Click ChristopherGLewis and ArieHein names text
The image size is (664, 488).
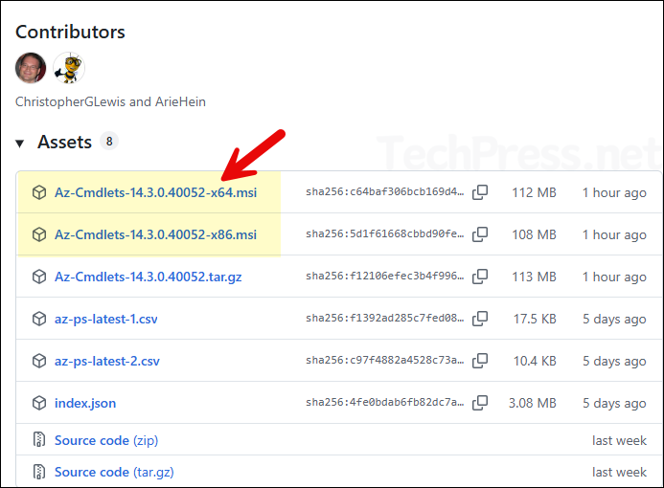click(110, 102)
